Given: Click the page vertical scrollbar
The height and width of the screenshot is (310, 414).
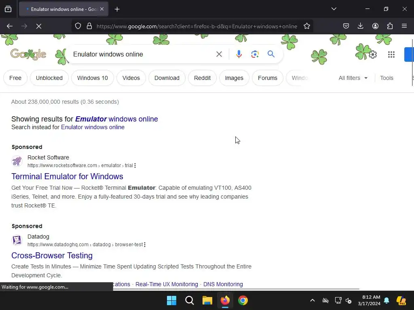Looking at the screenshot, I should 412,63.
